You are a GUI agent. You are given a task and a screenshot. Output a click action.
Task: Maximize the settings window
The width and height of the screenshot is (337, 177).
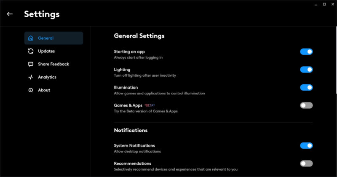click(324, 4)
